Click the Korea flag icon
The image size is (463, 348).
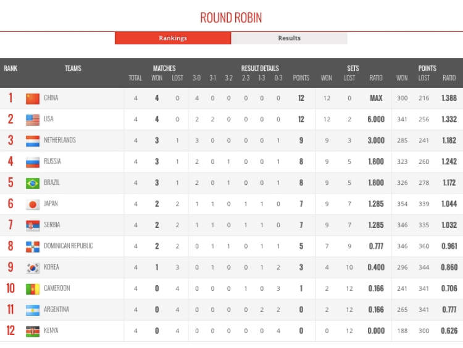[x=33, y=268]
